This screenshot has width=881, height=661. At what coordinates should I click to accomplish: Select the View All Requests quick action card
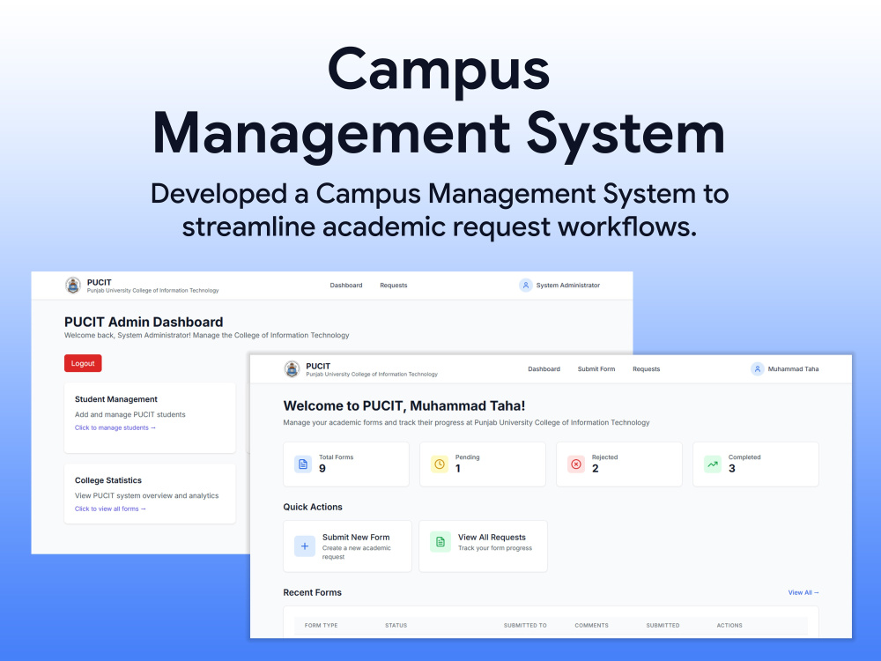click(483, 546)
